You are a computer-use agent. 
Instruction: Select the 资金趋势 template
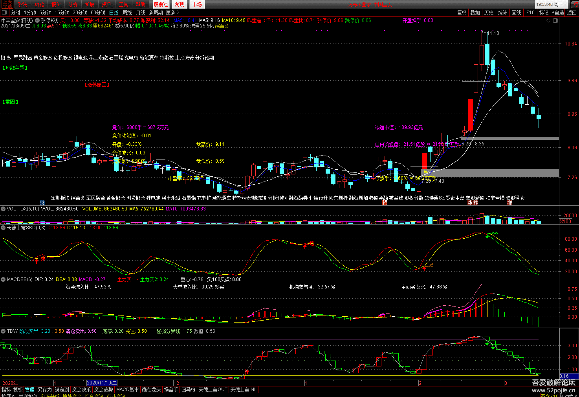click(103, 390)
